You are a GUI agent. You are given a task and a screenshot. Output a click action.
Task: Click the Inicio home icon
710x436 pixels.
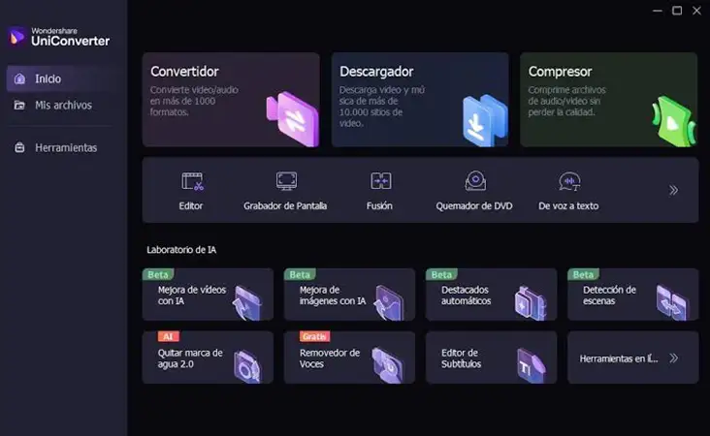[19, 78]
